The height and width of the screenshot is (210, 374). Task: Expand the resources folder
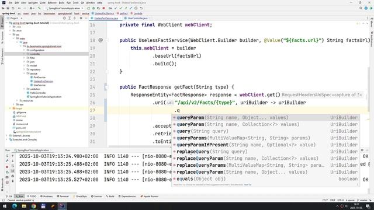point(17,100)
